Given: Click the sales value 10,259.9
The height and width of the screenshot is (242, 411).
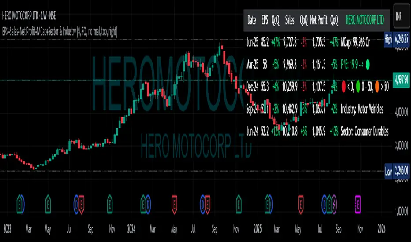Looking at the screenshot, I should tap(290, 87).
